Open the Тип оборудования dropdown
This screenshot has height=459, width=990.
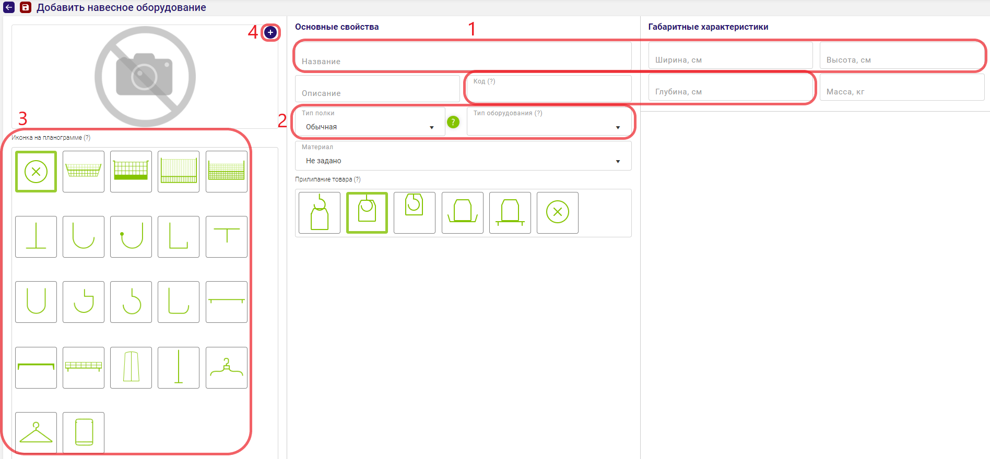pyautogui.click(x=549, y=122)
